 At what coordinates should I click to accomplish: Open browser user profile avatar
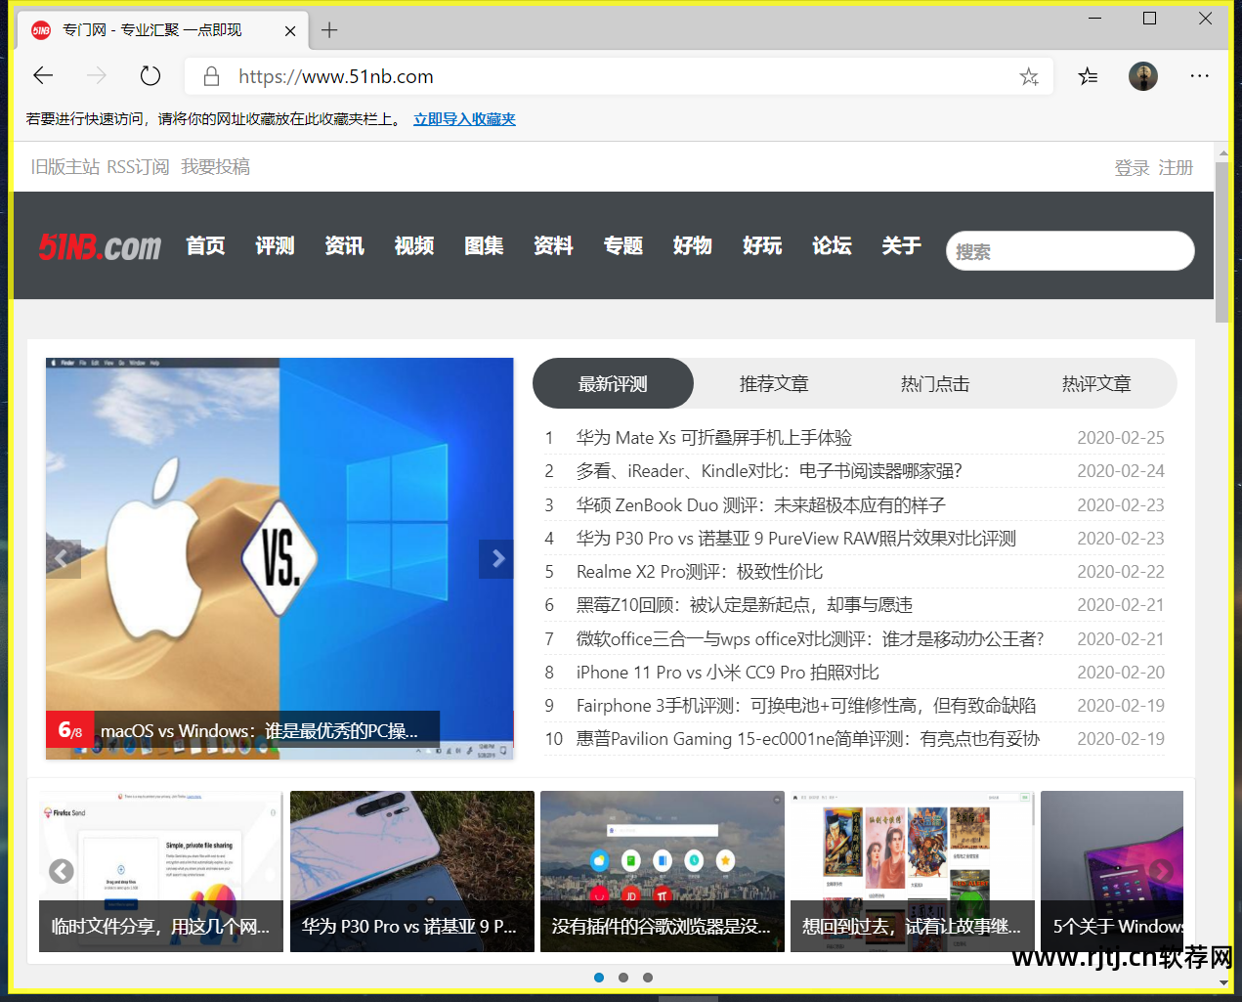1143,76
